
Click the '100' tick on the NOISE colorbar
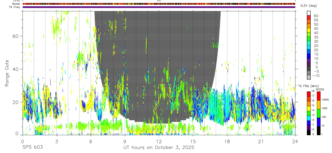324,117
